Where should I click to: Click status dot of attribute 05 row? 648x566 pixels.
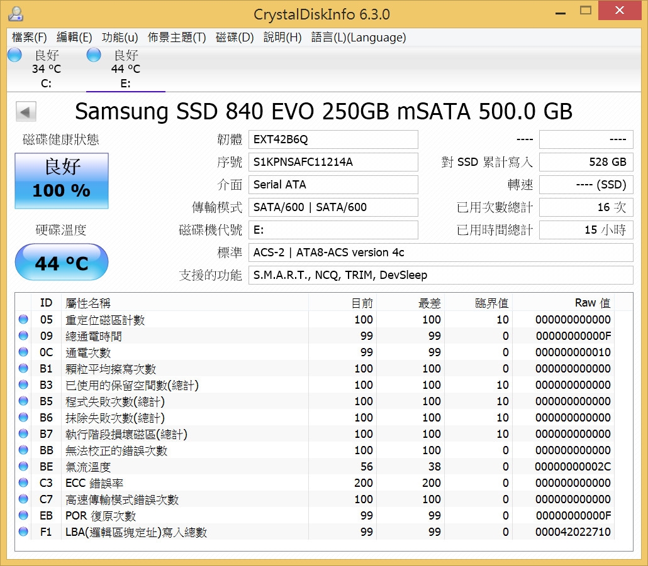click(x=23, y=319)
